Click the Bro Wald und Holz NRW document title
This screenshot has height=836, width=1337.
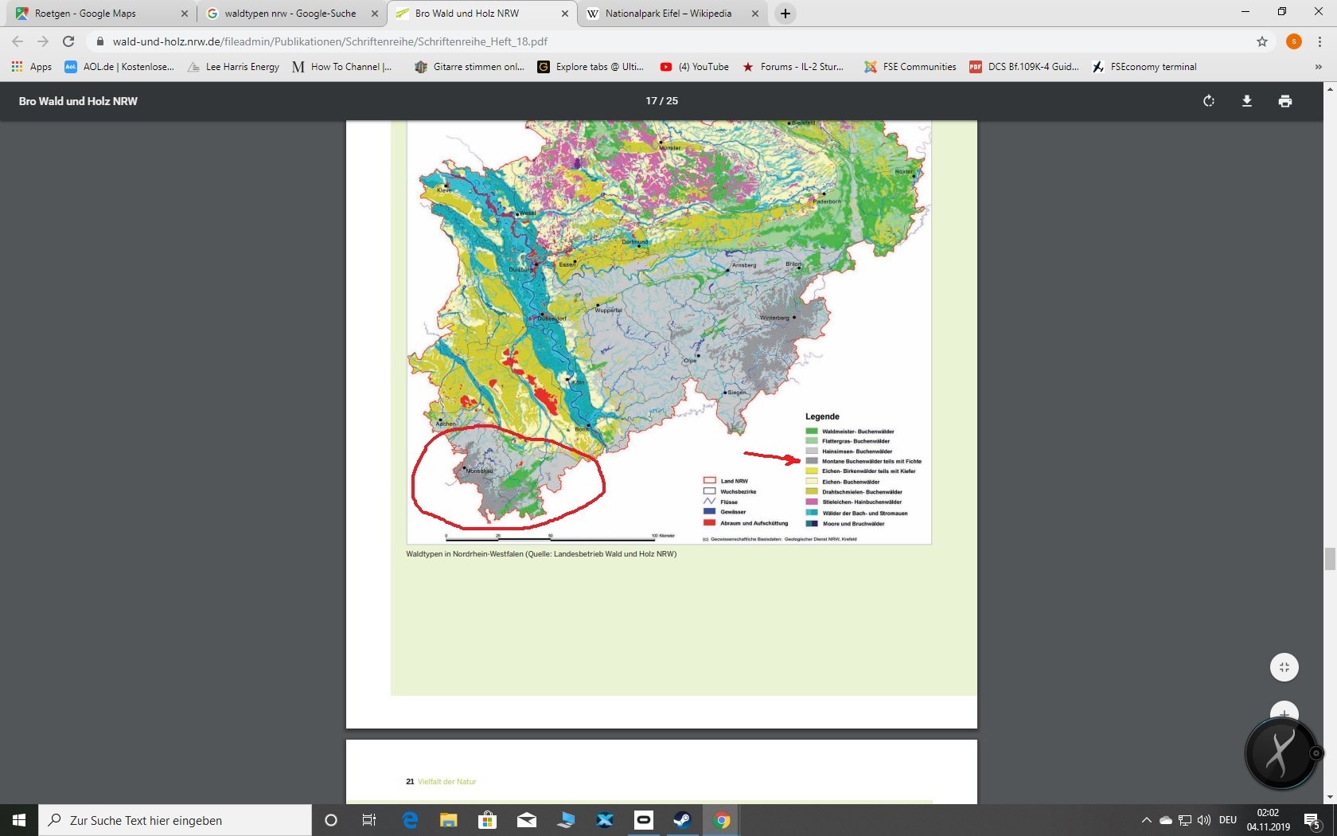click(78, 101)
